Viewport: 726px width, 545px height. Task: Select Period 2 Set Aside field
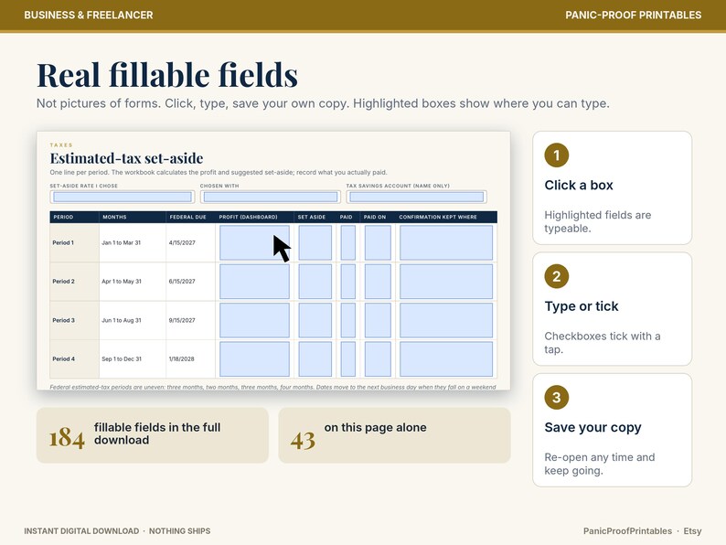[315, 282]
